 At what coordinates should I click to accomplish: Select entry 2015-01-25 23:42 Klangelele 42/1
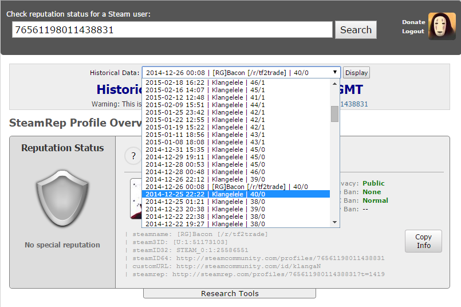click(x=236, y=112)
